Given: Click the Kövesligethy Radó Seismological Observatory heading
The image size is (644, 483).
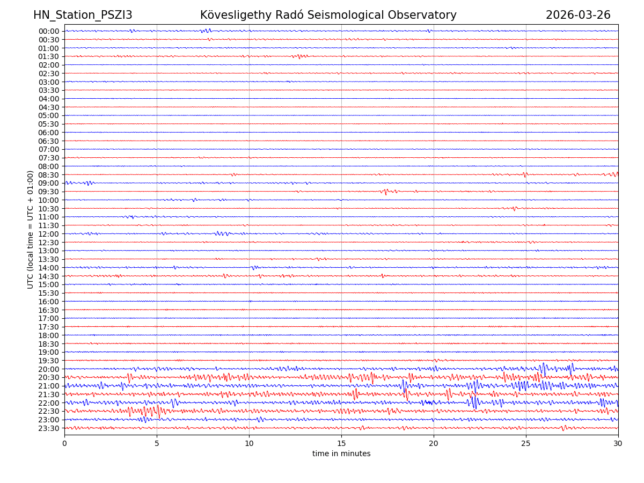Looking at the screenshot, I should coord(328,15).
